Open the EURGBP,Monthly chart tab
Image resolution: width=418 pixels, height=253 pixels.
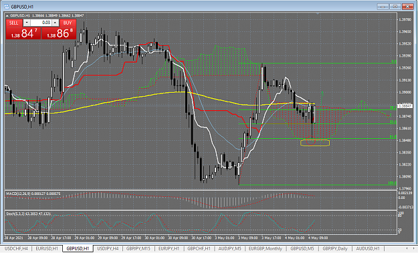(x=266, y=248)
